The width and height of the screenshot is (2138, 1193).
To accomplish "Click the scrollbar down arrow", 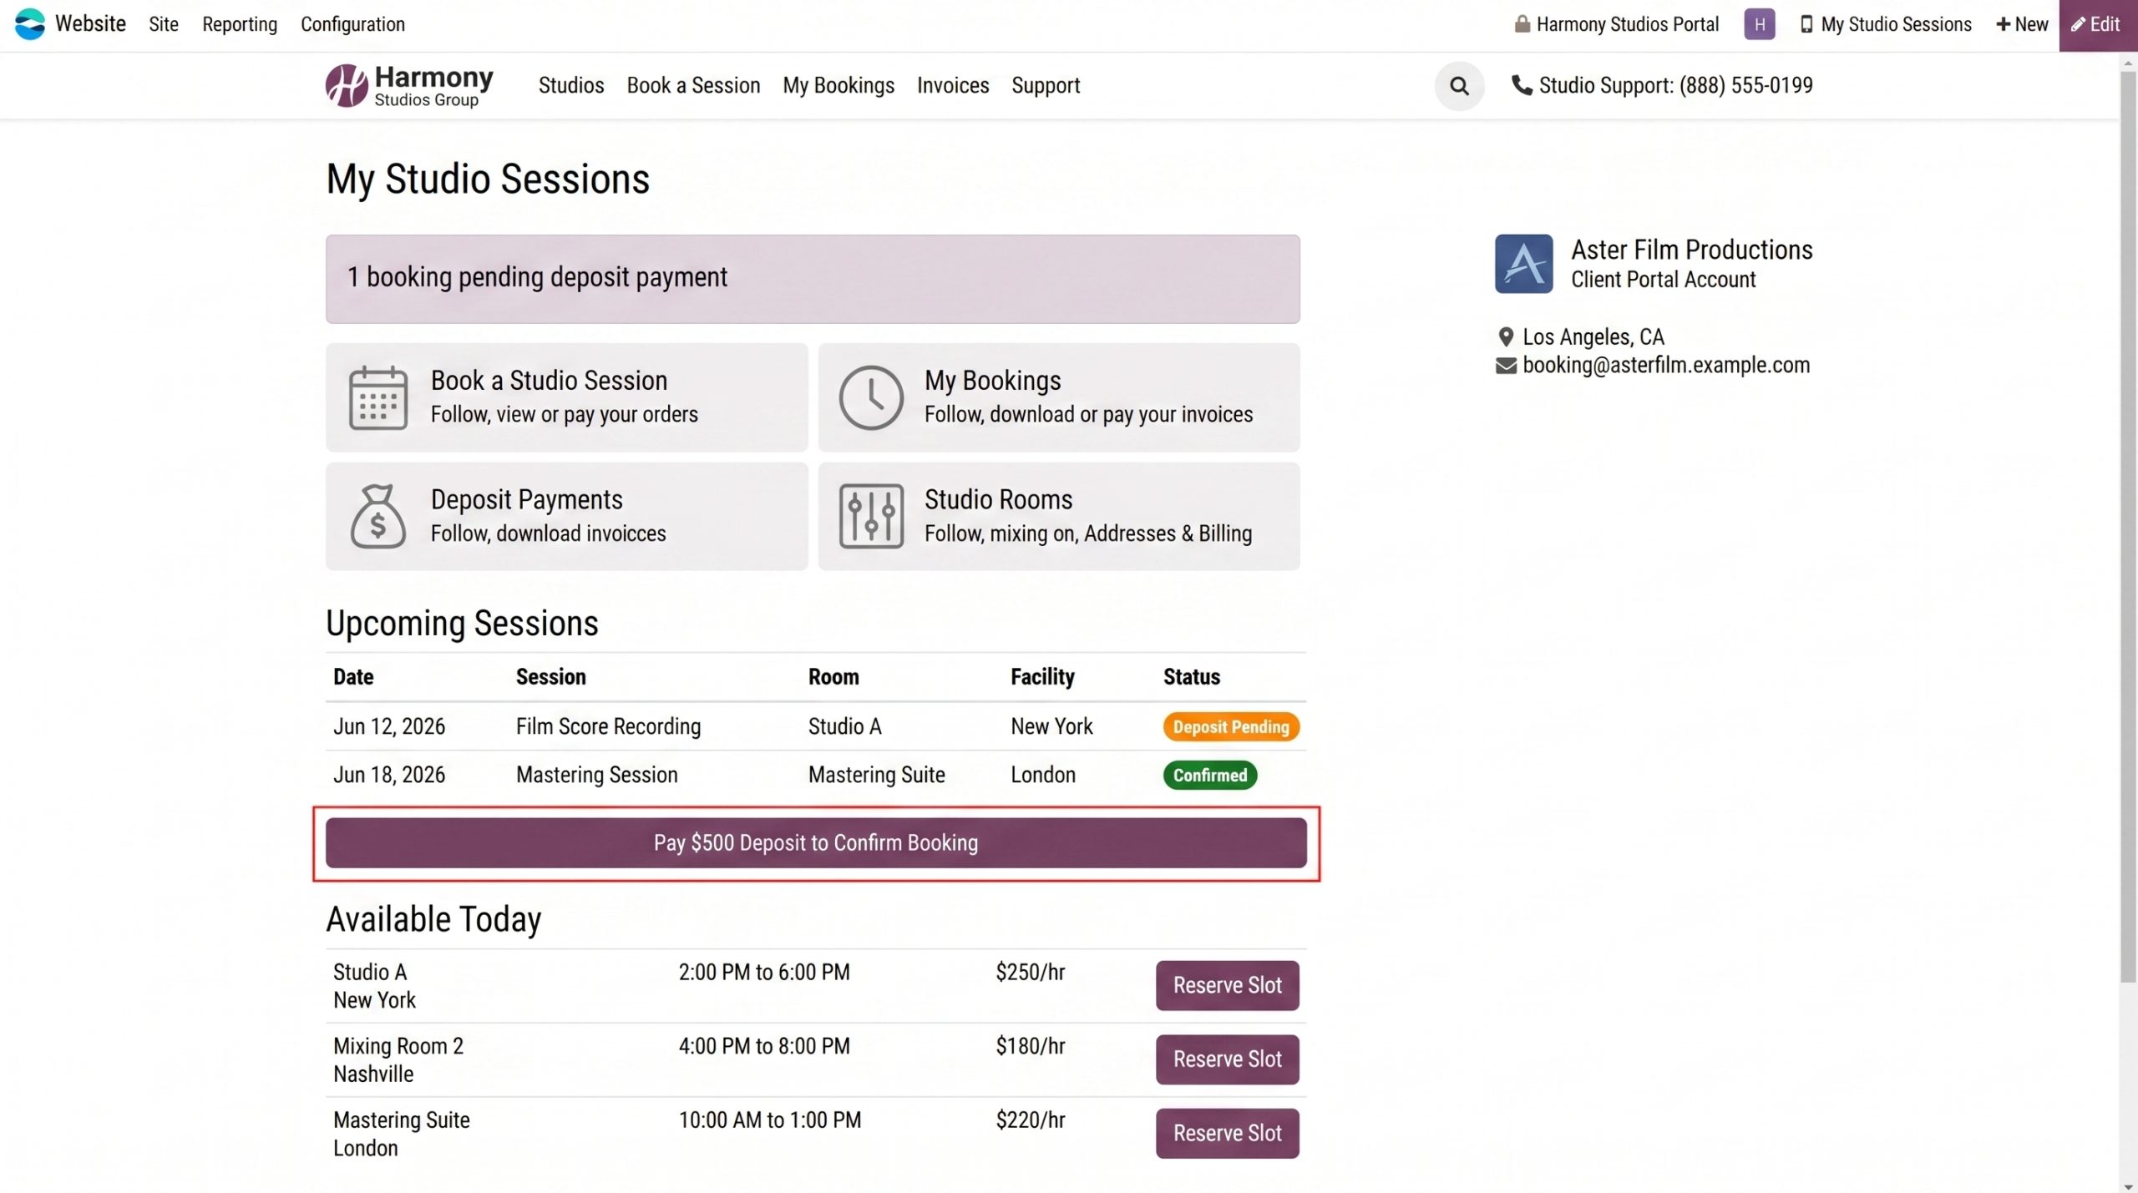I will click(x=2128, y=1185).
